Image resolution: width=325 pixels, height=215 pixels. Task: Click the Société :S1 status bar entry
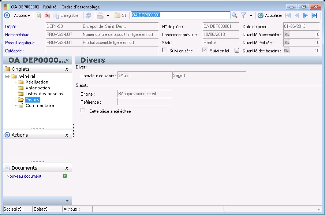(x=18, y=209)
